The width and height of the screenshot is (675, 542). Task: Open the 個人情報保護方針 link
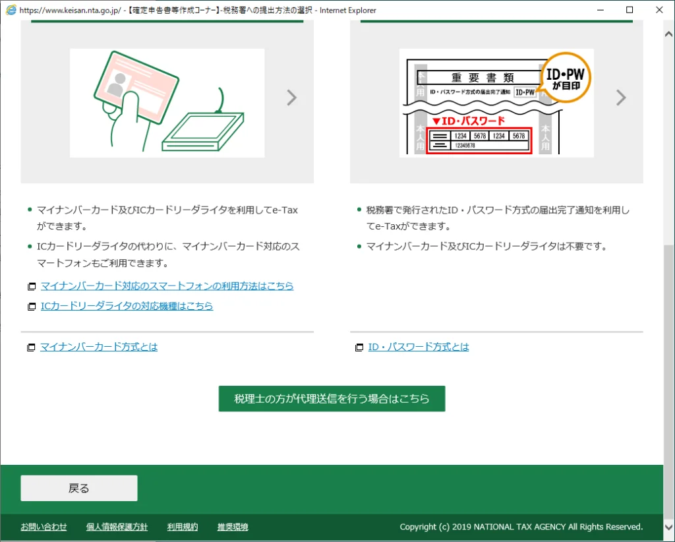(x=117, y=526)
